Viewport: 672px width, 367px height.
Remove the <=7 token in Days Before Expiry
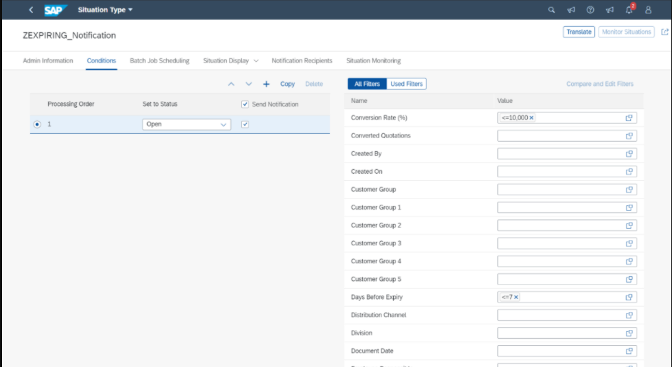(516, 297)
